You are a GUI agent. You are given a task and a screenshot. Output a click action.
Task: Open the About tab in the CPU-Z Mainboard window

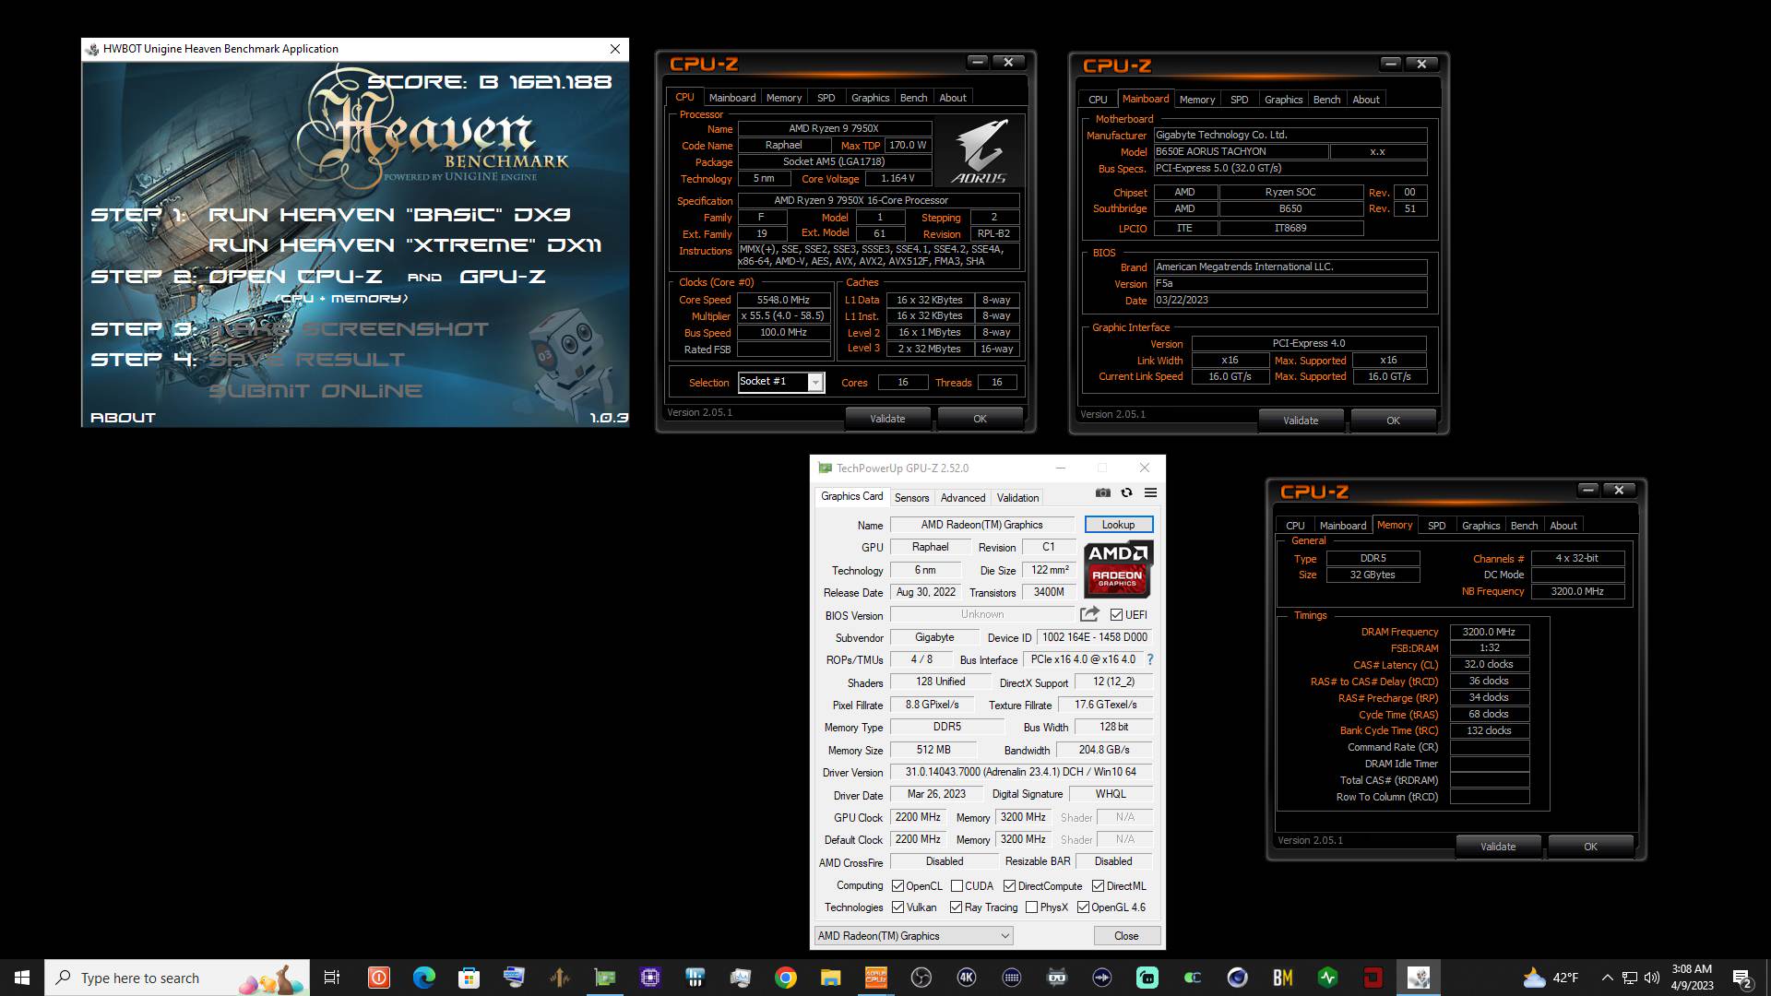[x=1366, y=100]
